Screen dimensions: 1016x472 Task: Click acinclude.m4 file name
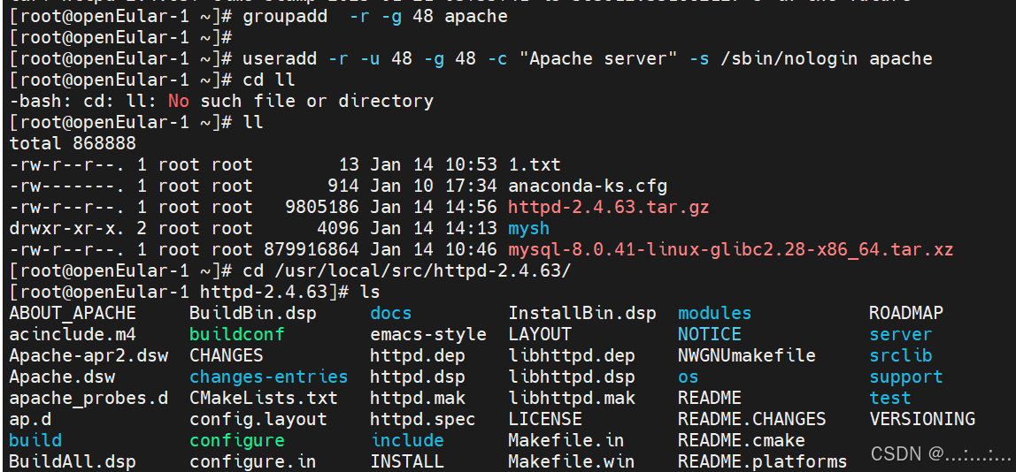click(73, 334)
